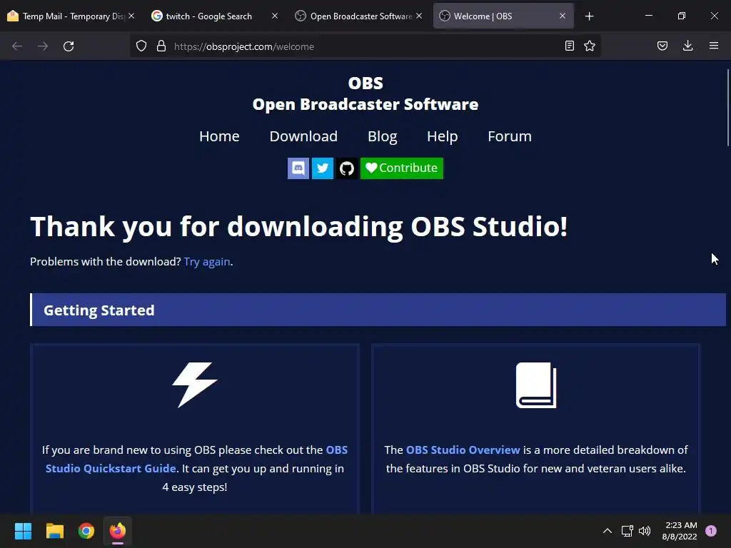The height and width of the screenshot is (548, 731).
Task: Open the OBS Studio Overview link
Action: [463, 450]
